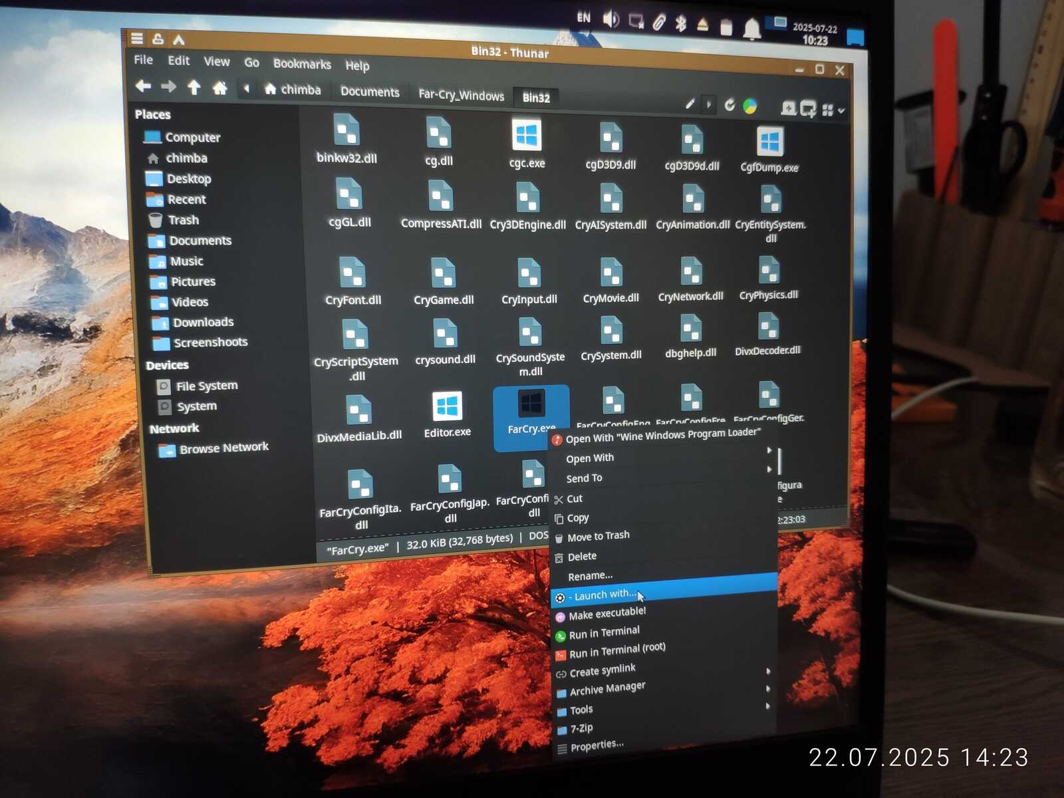Select the CryGame.dll file icon
The width and height of the screenshot is (1064, 798).
click(x=443, y=273)
